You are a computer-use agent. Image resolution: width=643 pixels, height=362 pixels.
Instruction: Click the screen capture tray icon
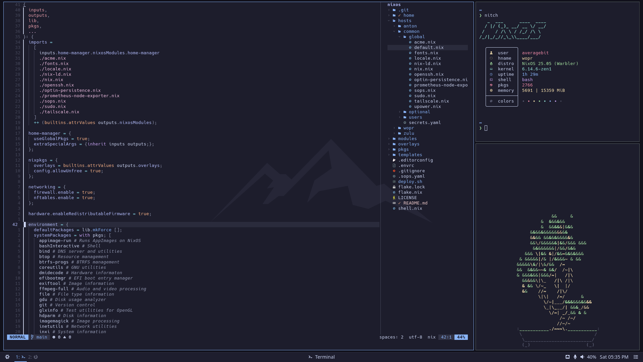coord(567,357)
